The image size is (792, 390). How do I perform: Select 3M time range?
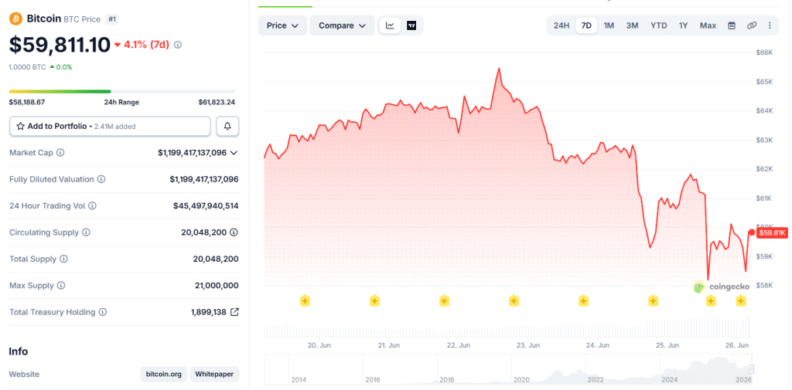pyautogui.click(x=632, y=25)
